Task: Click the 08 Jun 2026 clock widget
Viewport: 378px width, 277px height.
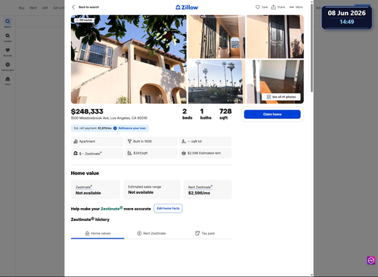Action: pyautogui.click(x=347, y=17)
